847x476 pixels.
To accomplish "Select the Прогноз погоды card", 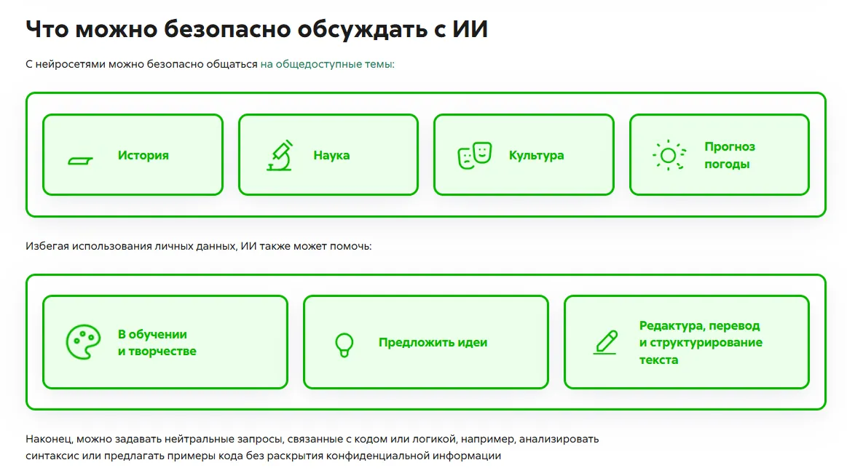I will click(x=720, y=154).
